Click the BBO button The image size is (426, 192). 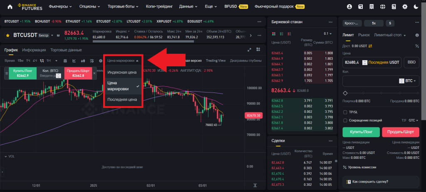pyautogui.click(x=411, y=62)
